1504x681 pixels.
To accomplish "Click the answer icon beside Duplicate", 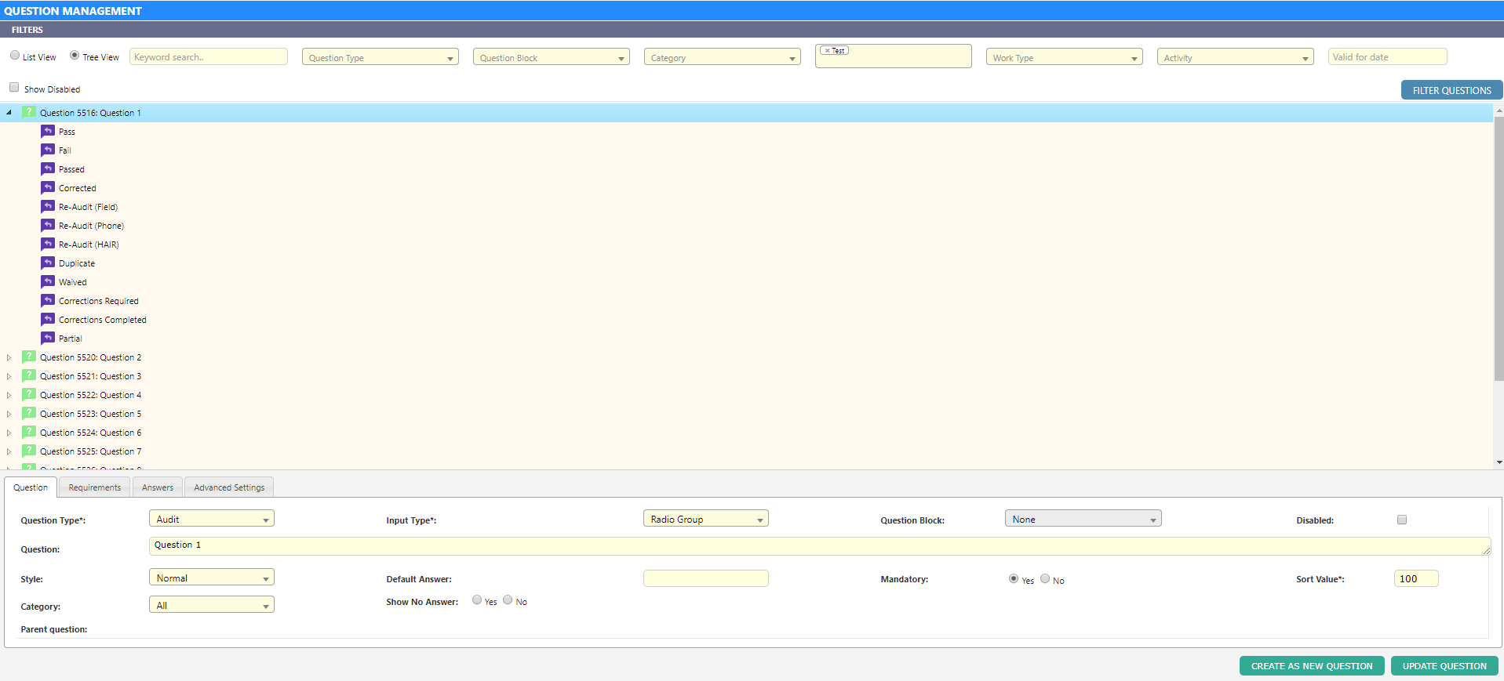I will pos(48,263).
